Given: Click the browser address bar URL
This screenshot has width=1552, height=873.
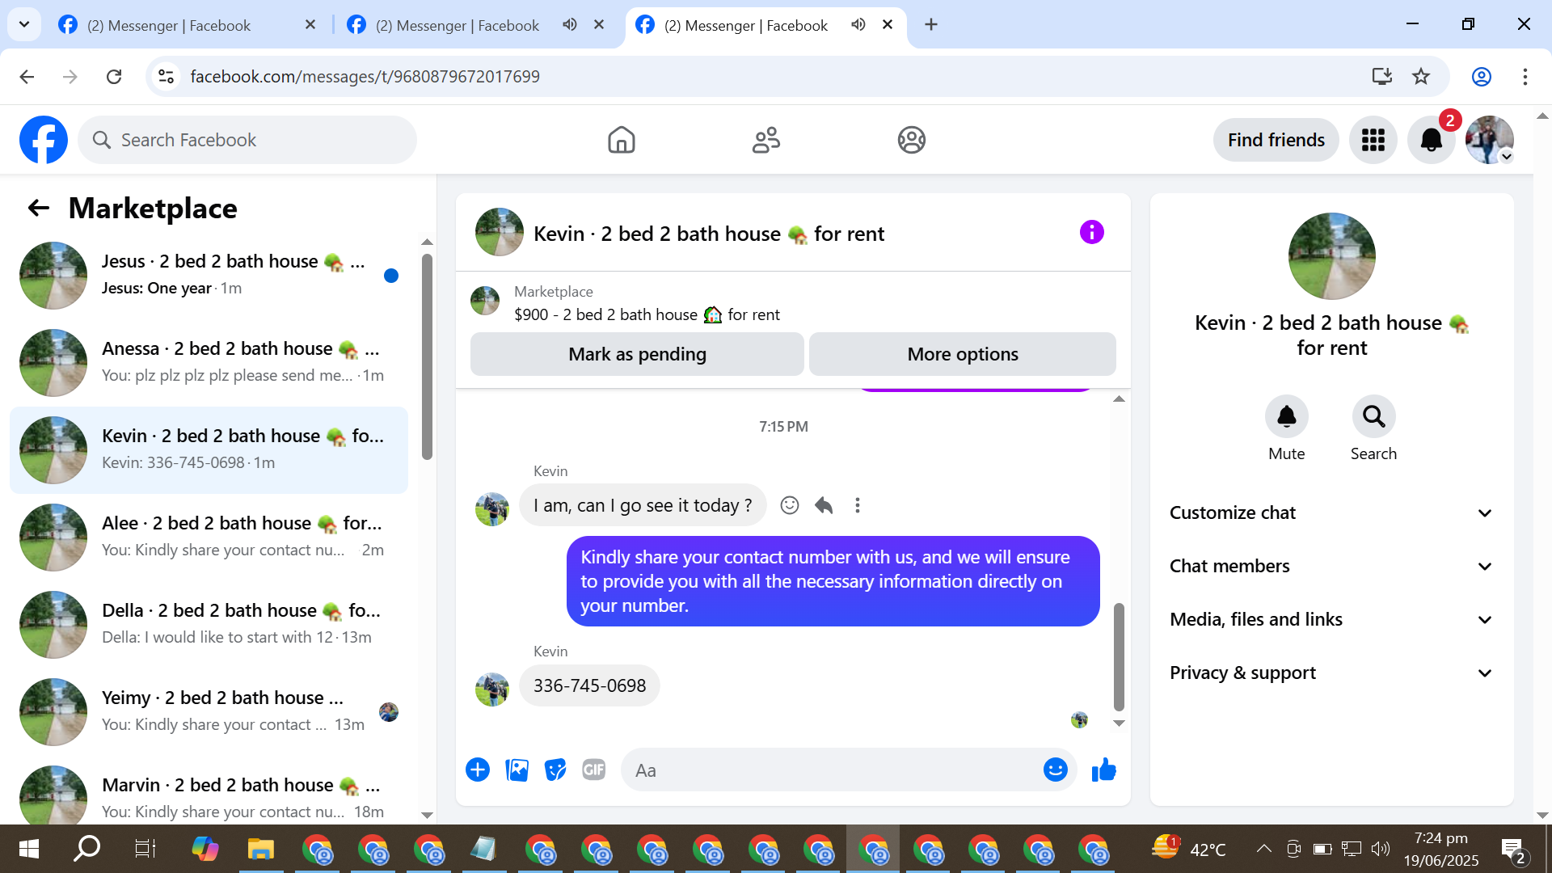Looking at the screenshot, I should [x=365, y=76].
